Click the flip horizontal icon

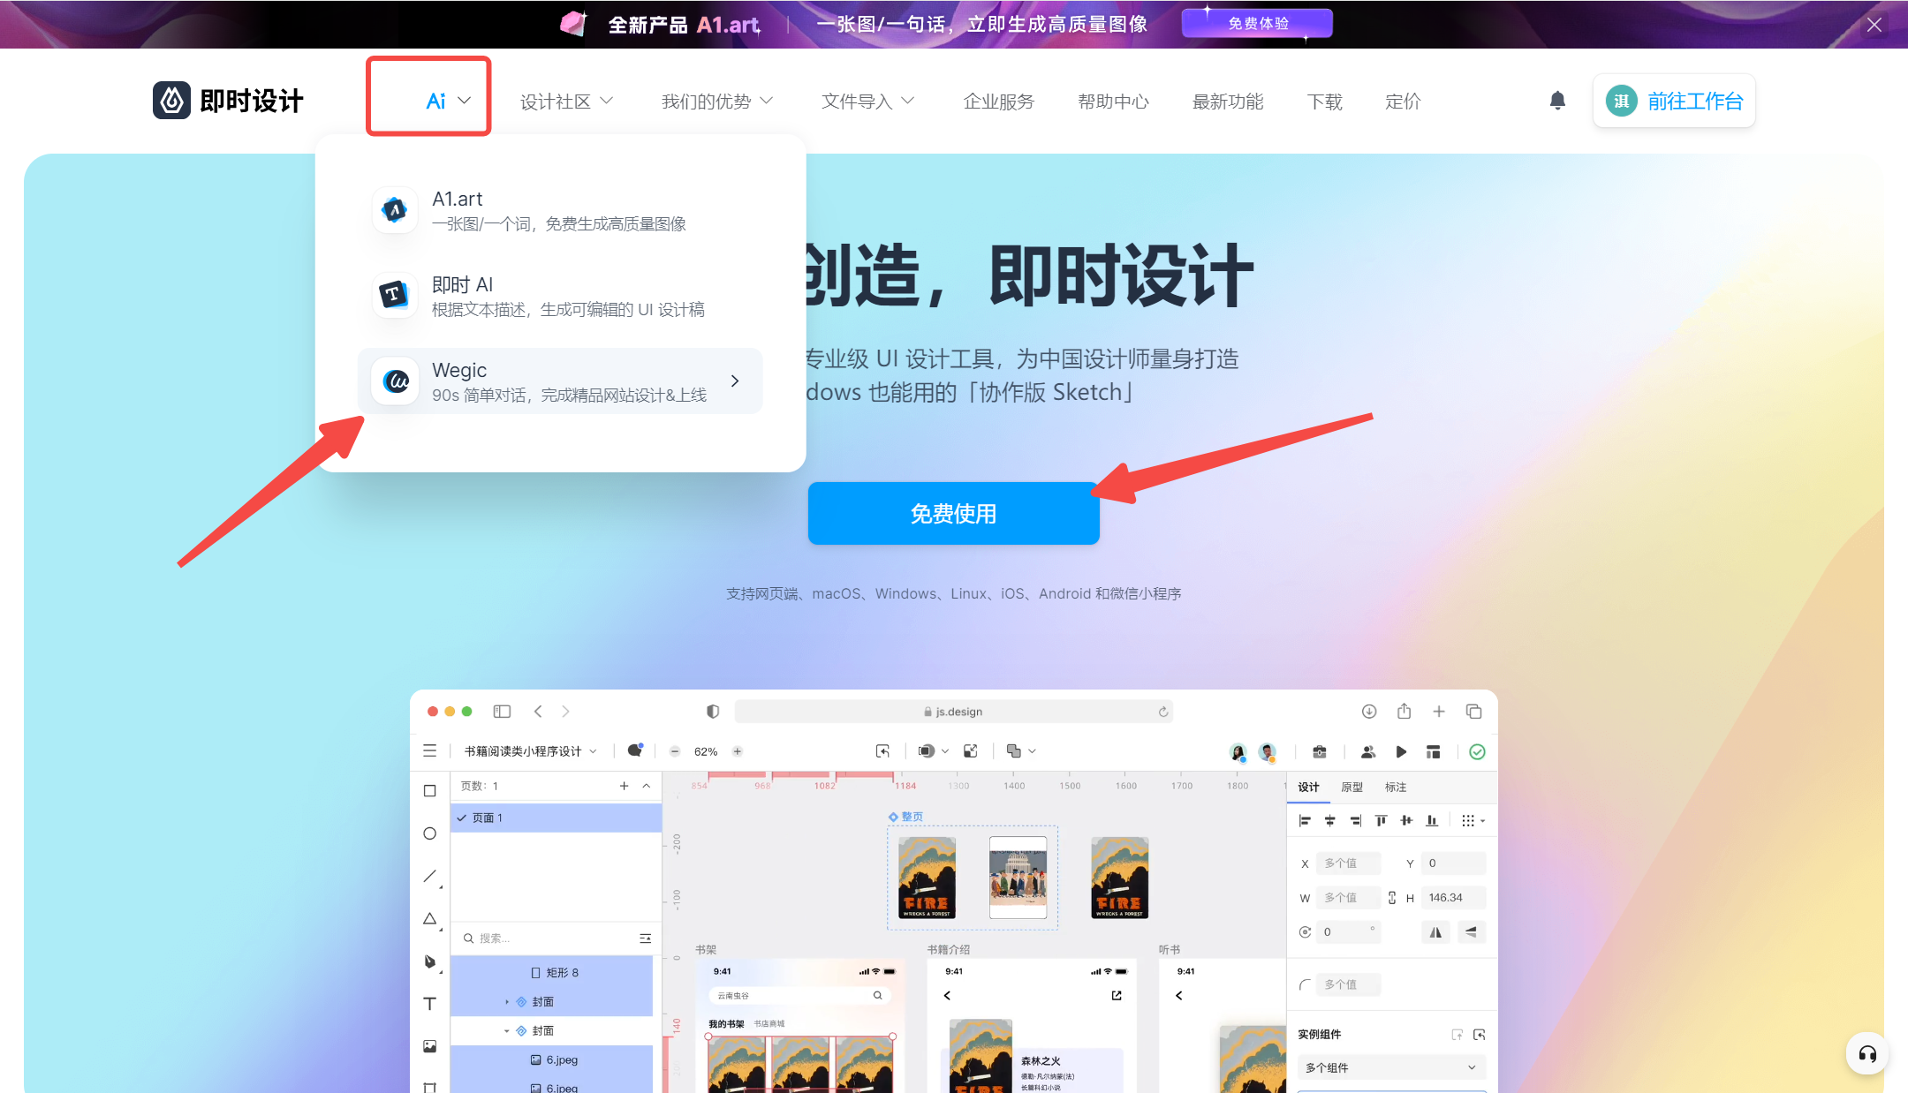[1436, 932]
